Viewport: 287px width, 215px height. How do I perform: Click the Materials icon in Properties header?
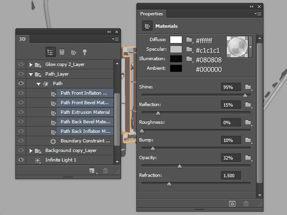pos(147,26)
